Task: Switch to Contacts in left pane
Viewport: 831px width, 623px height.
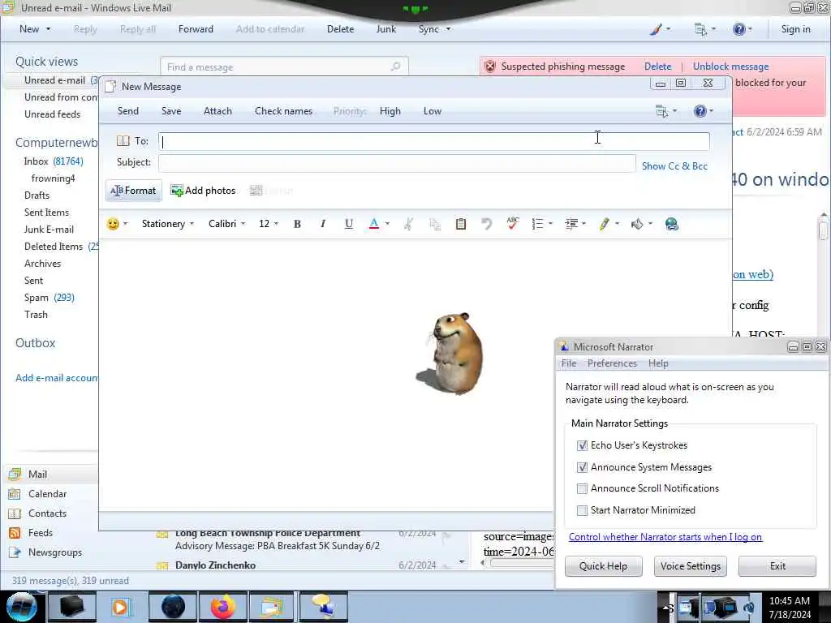Action: point(47,513)
